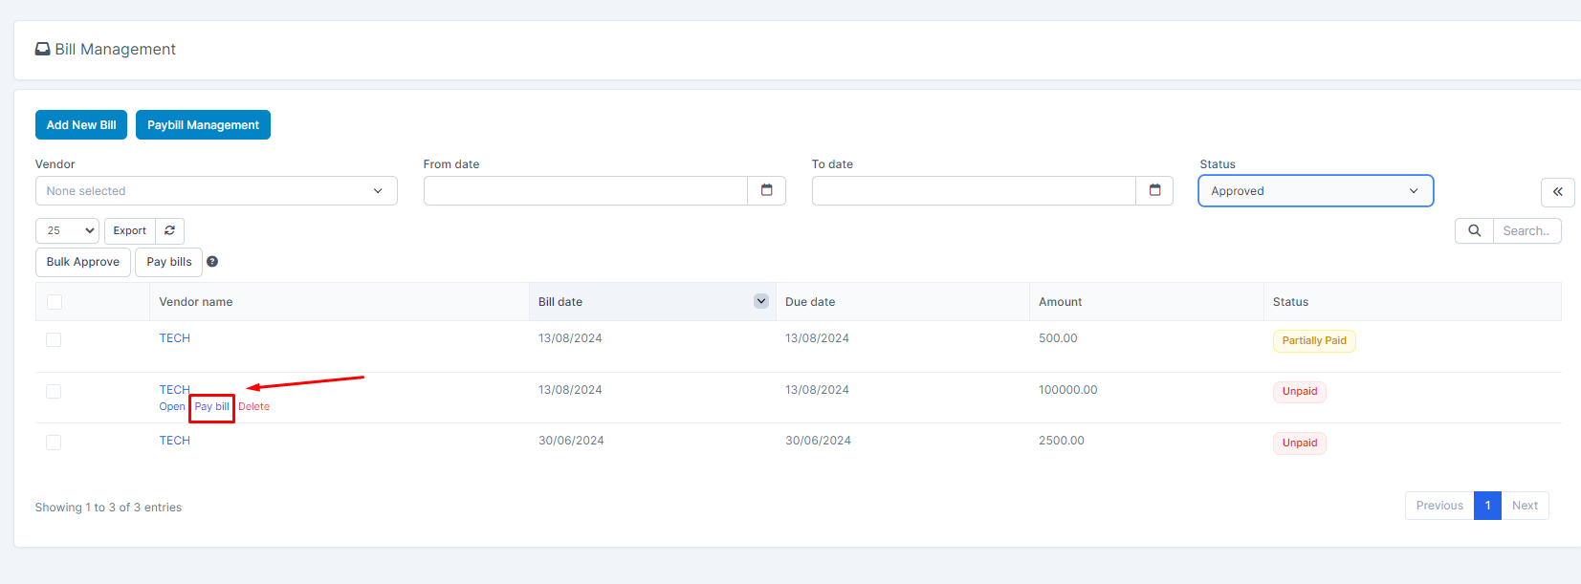Open the To date calendar picker icon
1581x584 pixels.
pyautogui.click(x=1154, y=190)
